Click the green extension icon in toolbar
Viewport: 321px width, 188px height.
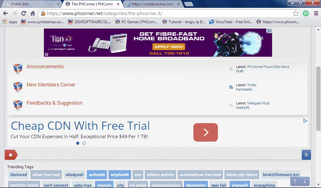point(306,13)
